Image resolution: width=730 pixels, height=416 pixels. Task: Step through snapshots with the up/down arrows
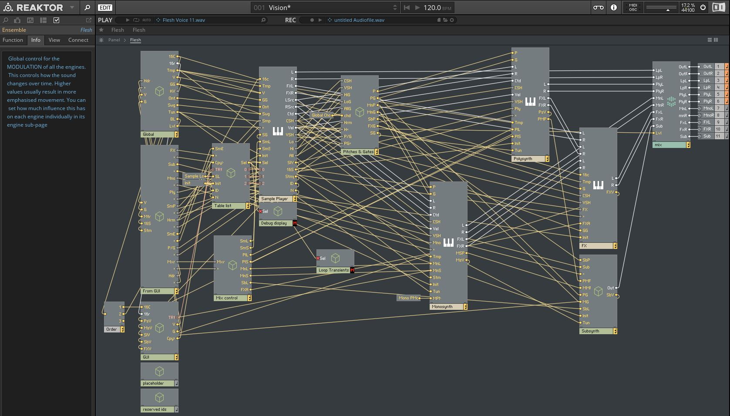tap(395, 7)
